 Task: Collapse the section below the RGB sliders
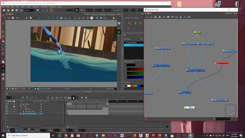[x=125, y=82]
